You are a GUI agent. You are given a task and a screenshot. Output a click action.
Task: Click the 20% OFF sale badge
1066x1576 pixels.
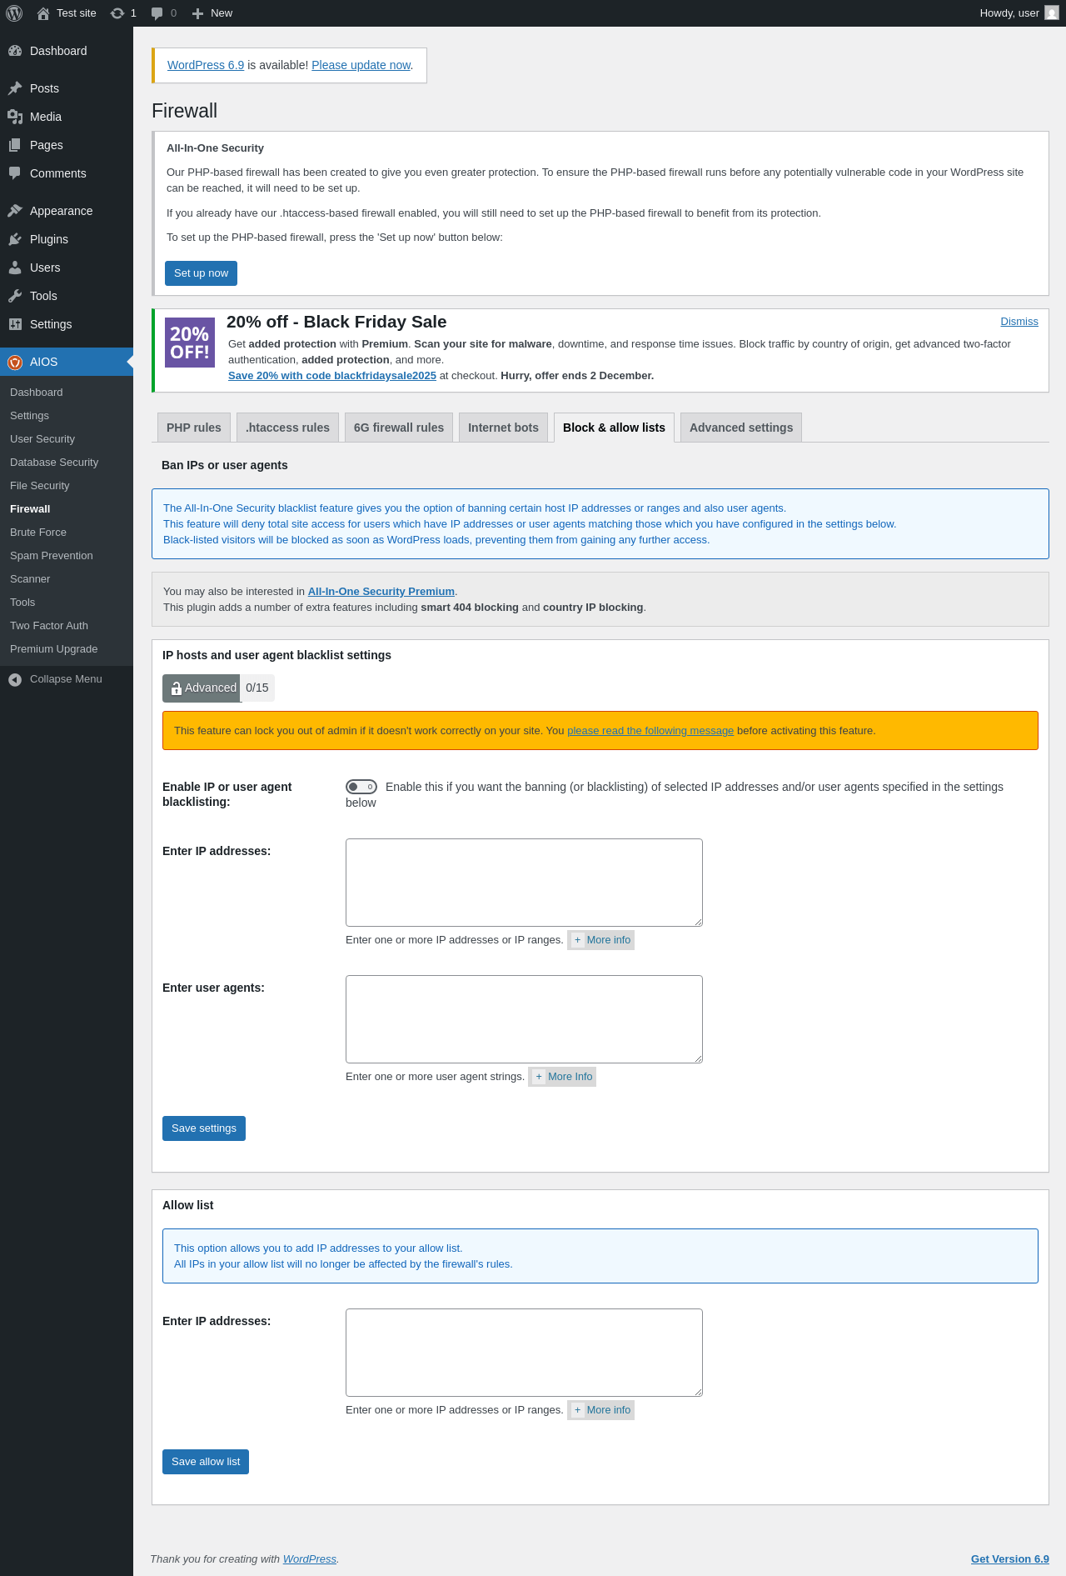(190, 343)
